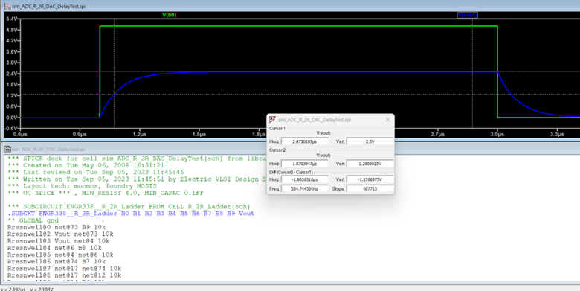580x291 pixels.
Task: Click the 'Layout tech: mocmos, foundry MOSIS' line
Action: (82, 186)
